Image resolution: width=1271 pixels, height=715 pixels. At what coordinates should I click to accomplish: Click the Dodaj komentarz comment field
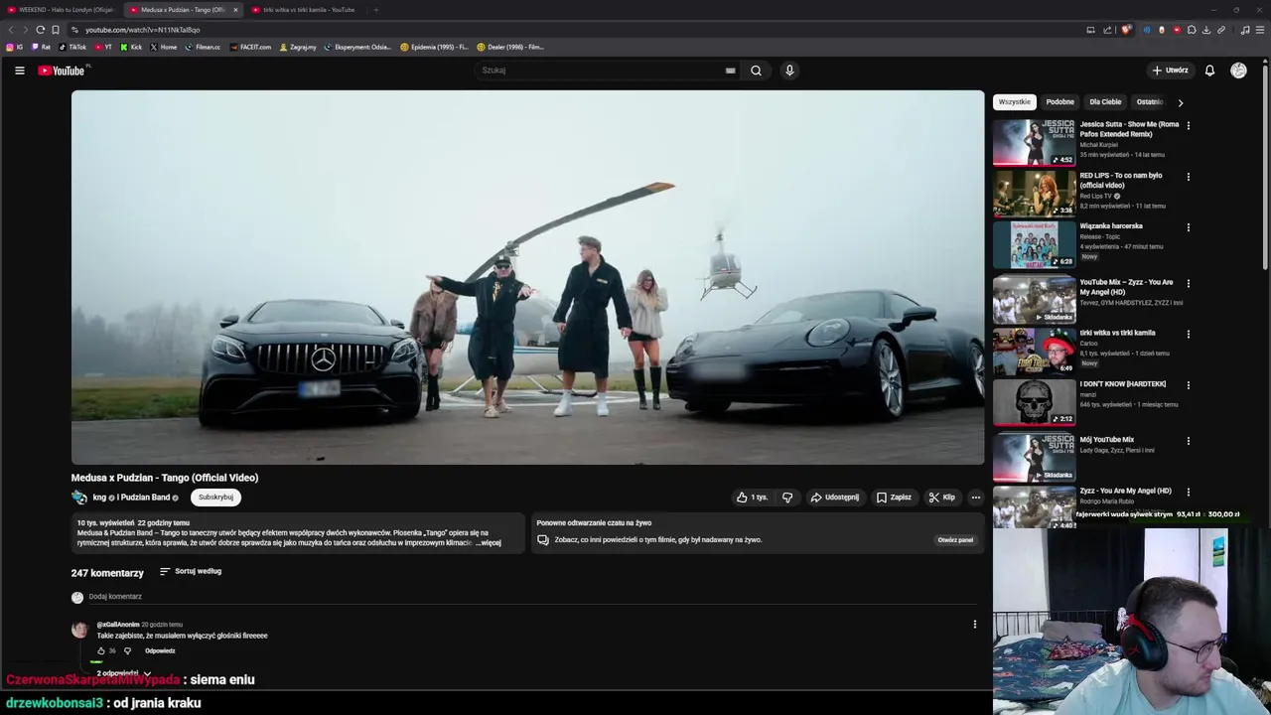(x=532, y=597)
